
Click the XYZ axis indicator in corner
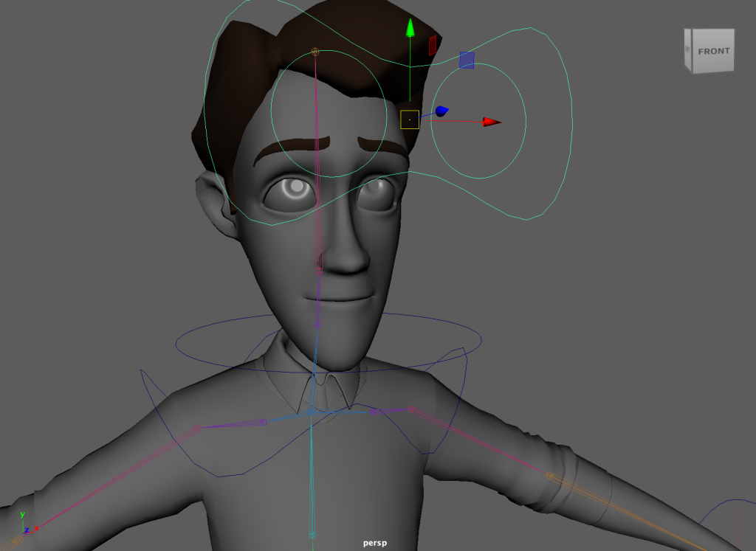pos(25,523)
